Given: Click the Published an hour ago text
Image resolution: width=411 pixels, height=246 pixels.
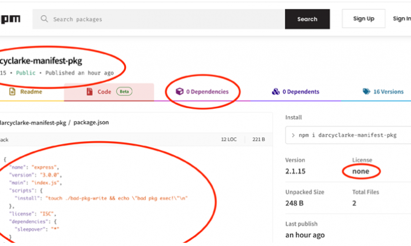Looking at the screenshot, I should coord(80,73).
